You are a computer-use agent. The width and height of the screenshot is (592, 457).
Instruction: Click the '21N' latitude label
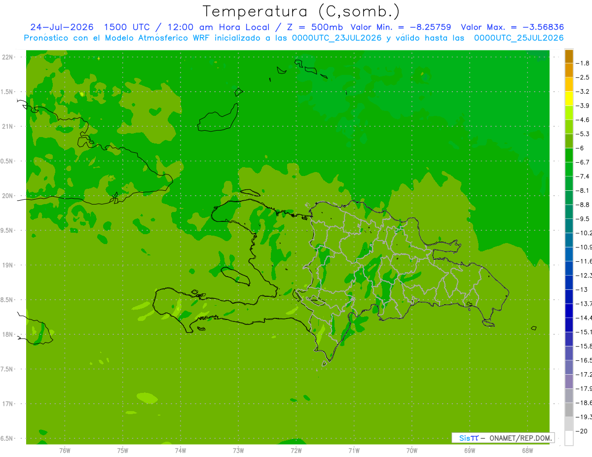7,126
